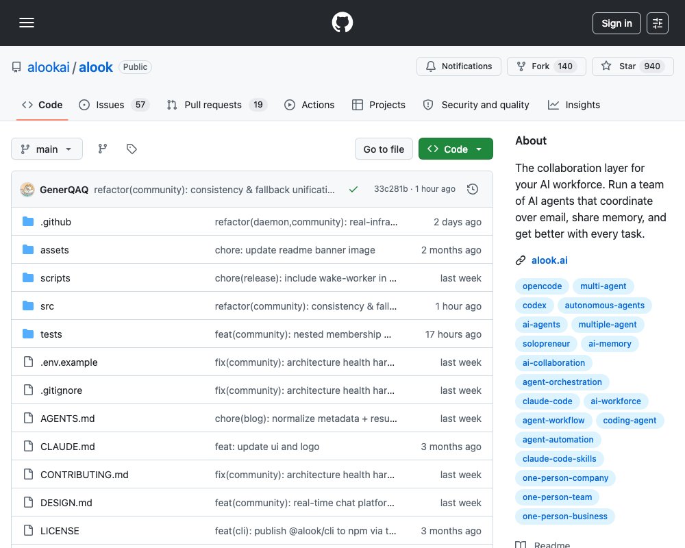This screenshot has height=548, width=685.
Task: Open the .gitignore file
Action: coord(61,390)
